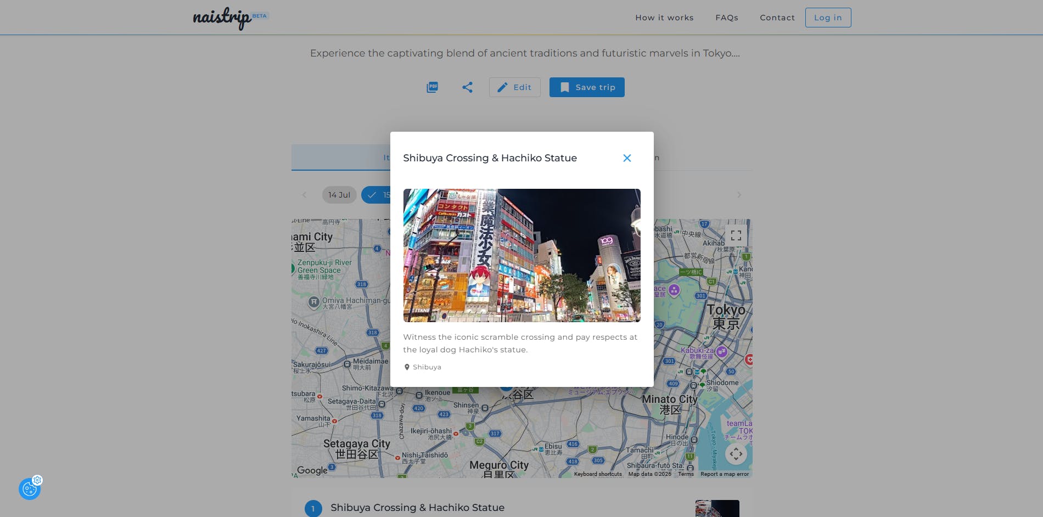Screen dimensions: 1043x517
Task: Click Zenpuku-ji River Green Space label
Action: coord(324,269)
